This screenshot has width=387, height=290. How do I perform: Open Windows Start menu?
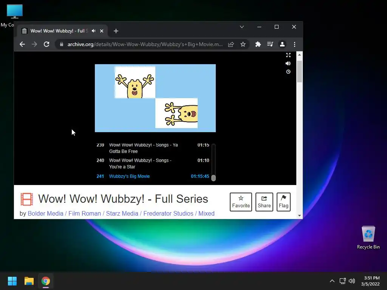coord(12,281)
